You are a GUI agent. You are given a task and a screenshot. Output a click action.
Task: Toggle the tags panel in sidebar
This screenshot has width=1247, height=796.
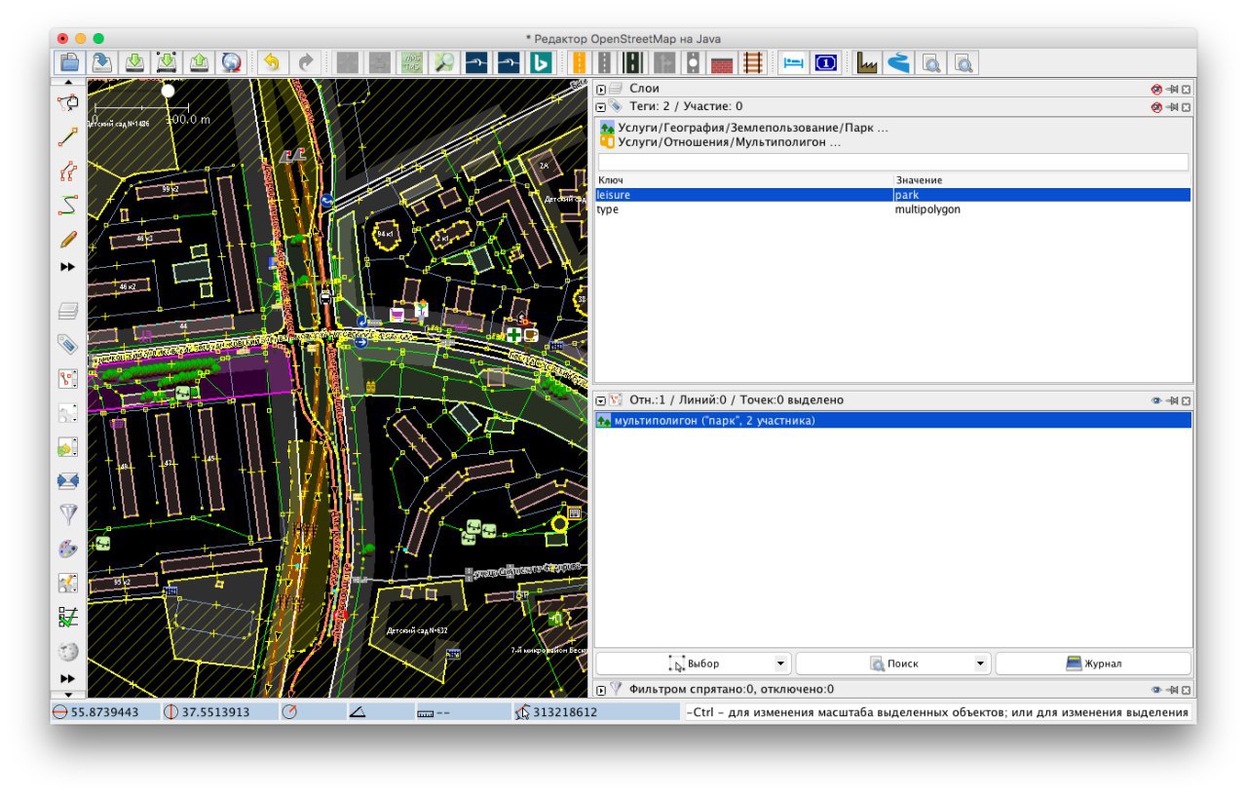pos(68,345)
